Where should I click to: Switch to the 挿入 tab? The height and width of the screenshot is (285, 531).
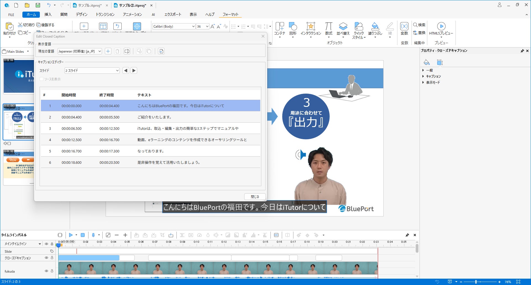(x=48, y=14)
